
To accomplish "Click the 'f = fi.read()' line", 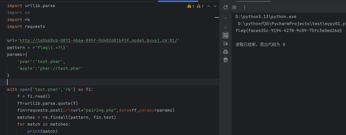I will click(34, 96).
